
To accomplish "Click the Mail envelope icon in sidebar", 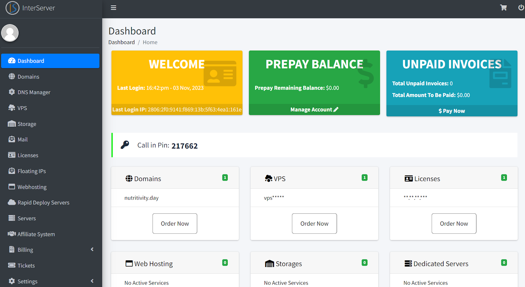I will [12, 139].
